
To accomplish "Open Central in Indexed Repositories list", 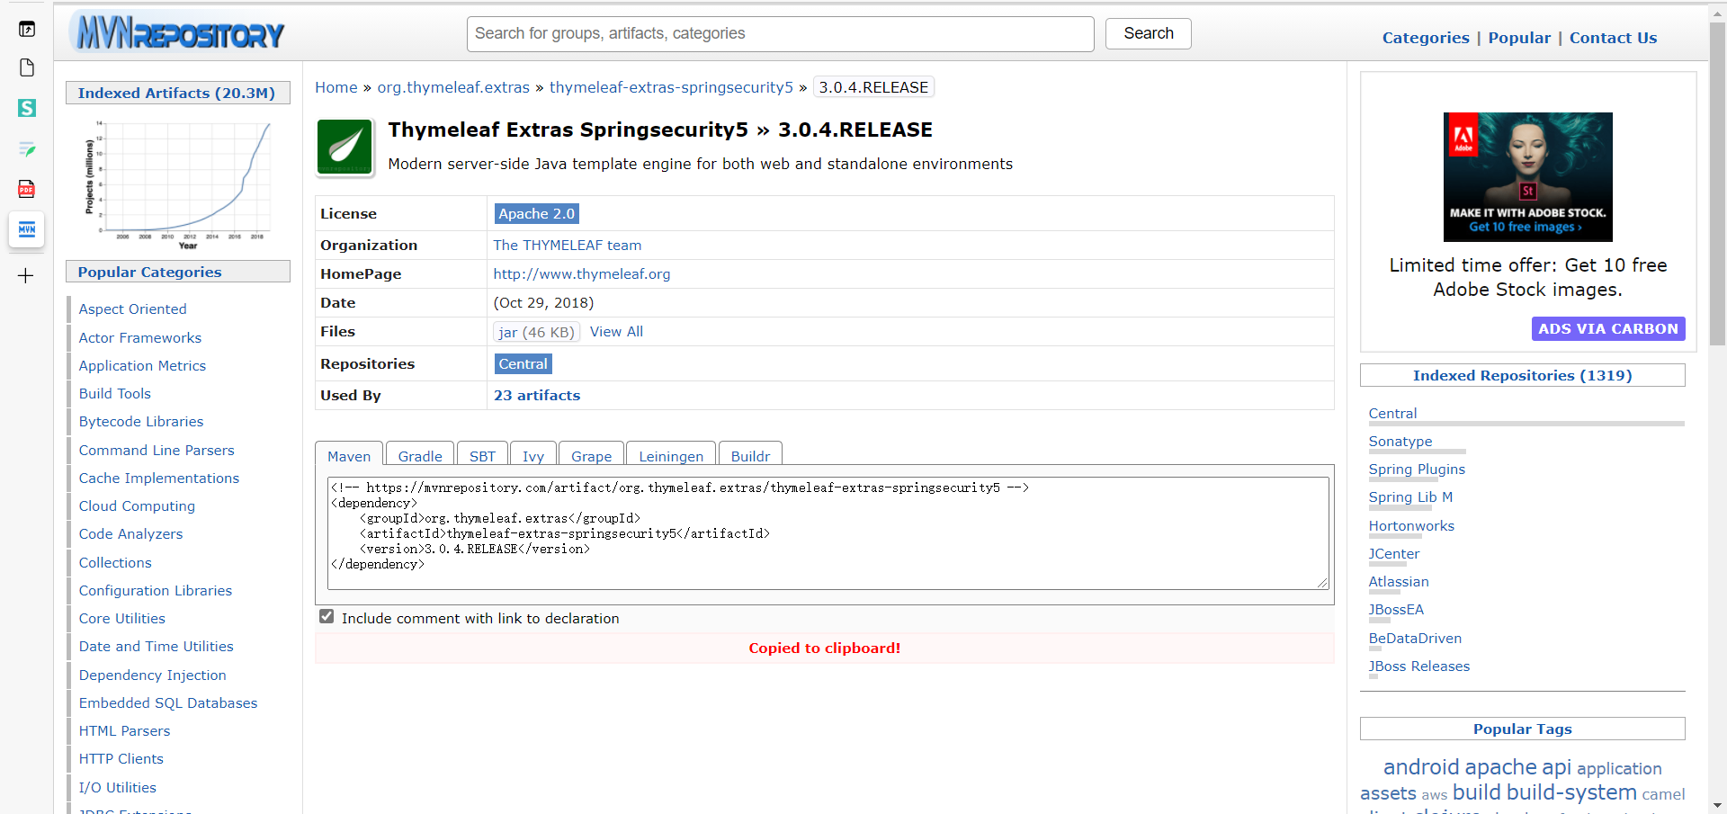I will coord(1392,414).
